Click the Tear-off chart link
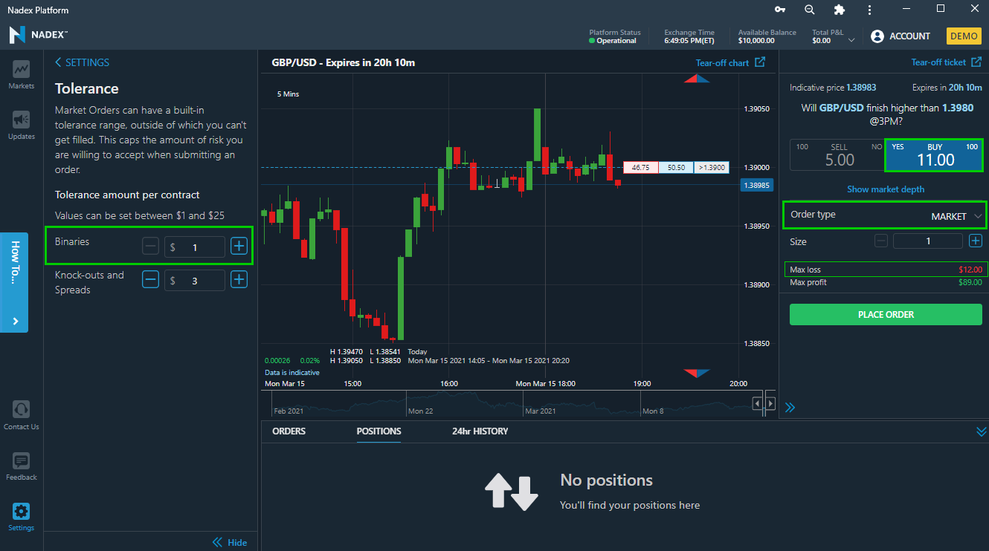This screenshot has width=989, height=551. point(722,63)
